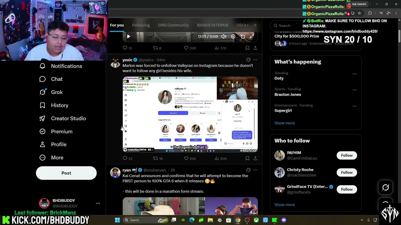Open Creator Studio in the sidebar
This screenshot has width=401, height=225.
(62, 118)
